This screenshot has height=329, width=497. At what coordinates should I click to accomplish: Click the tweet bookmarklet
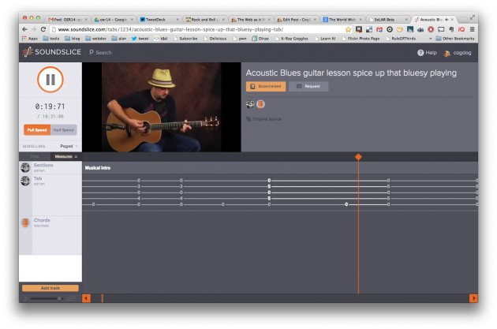click(140, 39)
